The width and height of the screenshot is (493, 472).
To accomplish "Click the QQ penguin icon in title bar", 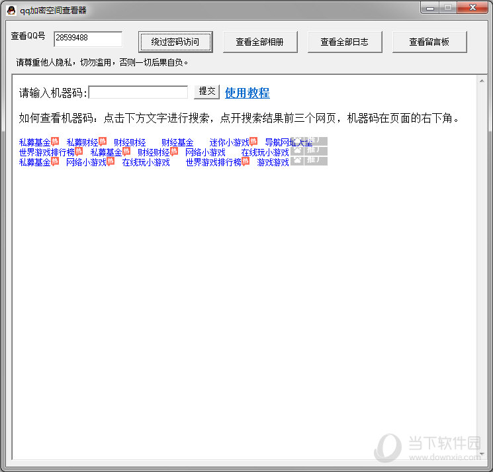I will pyautogui.click(x=11, y=10).
